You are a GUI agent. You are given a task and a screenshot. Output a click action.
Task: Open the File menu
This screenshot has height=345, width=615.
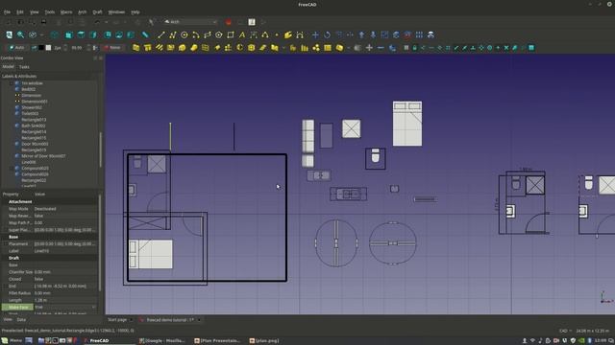7,12
